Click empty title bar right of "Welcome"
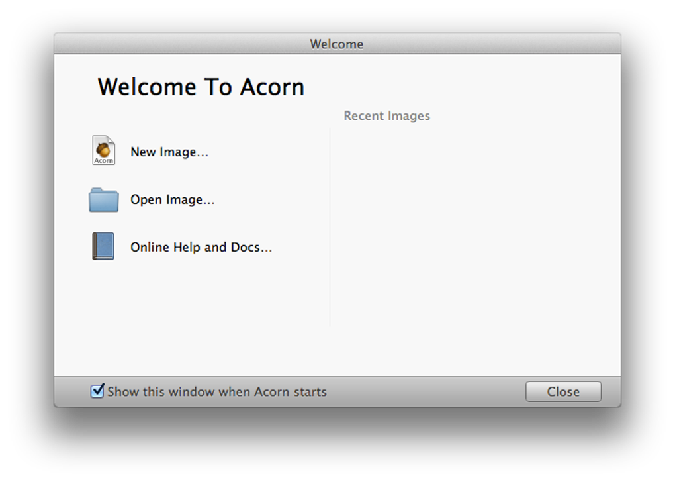Screen dimensions: 675x482 [x=490, y=44]
